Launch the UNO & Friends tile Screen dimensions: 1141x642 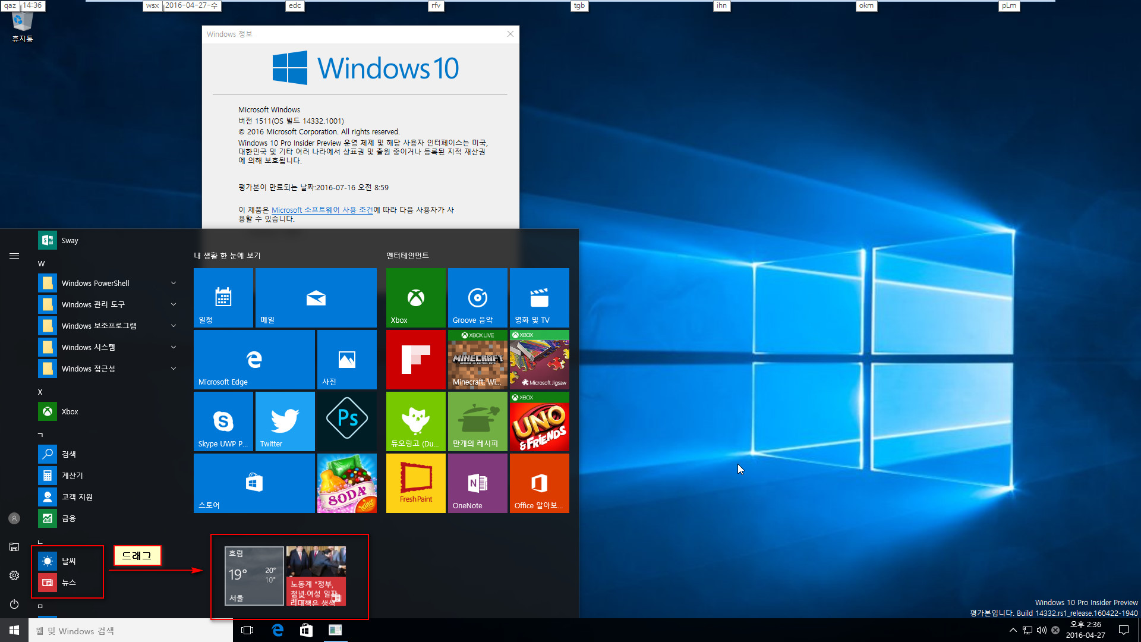540,421
